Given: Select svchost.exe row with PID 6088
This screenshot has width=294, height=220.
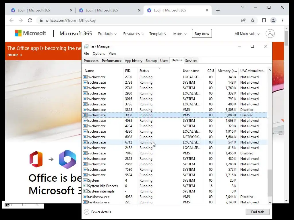Looking at the screenshot, I should 175,137.
